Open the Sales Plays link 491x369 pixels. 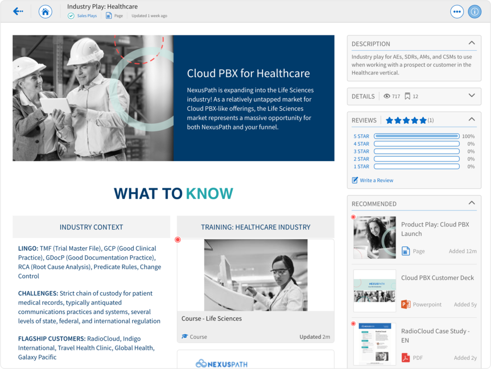[x=87, y=16]
